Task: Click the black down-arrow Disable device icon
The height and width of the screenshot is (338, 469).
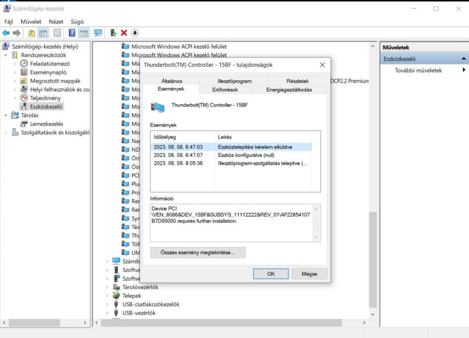Action: 135,33
